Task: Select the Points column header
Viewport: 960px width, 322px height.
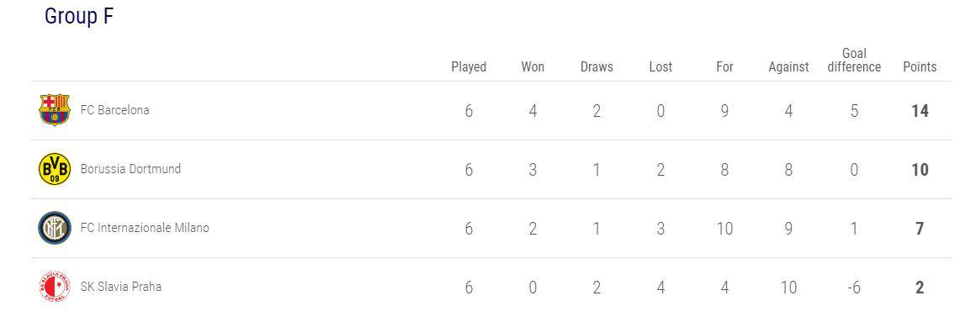Action: click(x=920, y=66)
